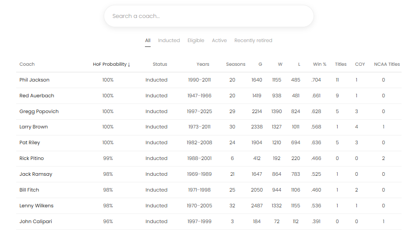Viewport: 416px width, 231px height.
Task: Select coach name John Calipari
Action: tap(35, 221)
